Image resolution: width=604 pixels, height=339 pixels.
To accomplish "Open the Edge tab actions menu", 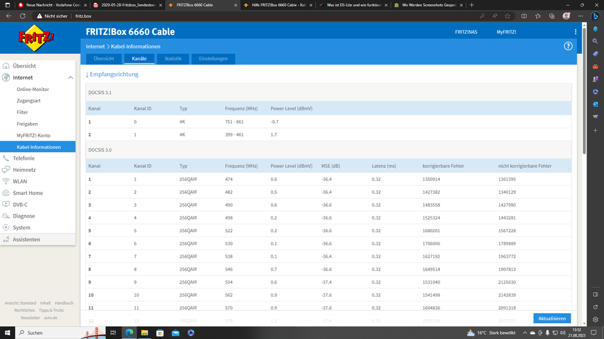I will coord(7,5).
